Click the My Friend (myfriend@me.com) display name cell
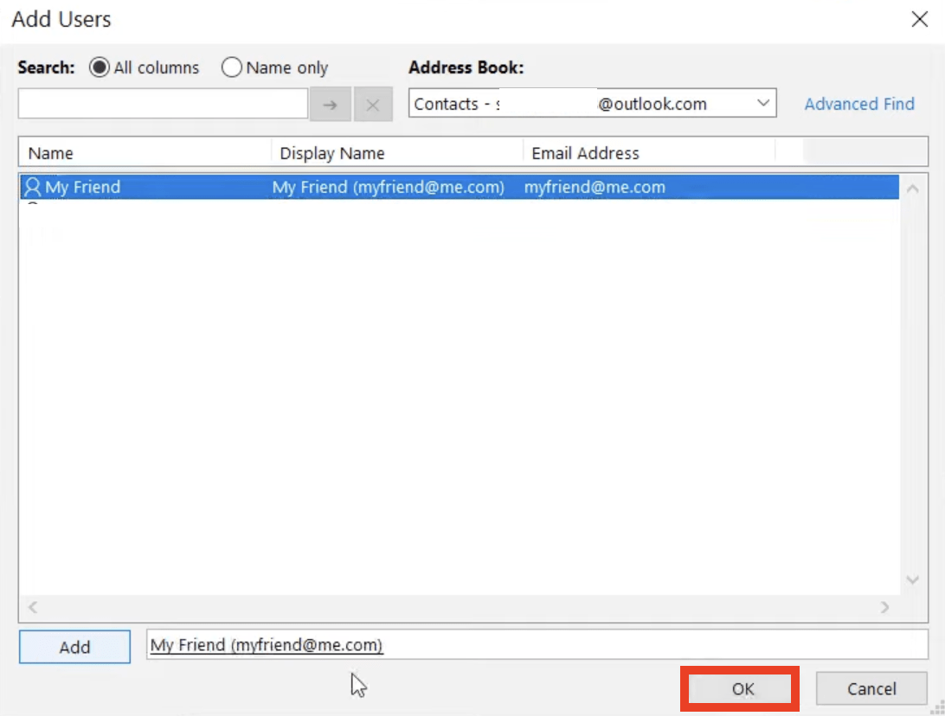This screenshot has width=945, height=716. click(x=388, y=187)
